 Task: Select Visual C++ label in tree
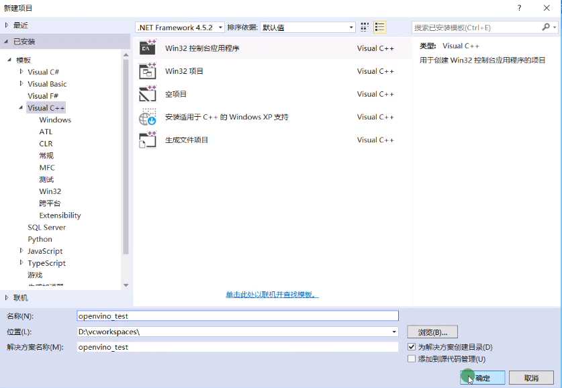click(46, 107)
